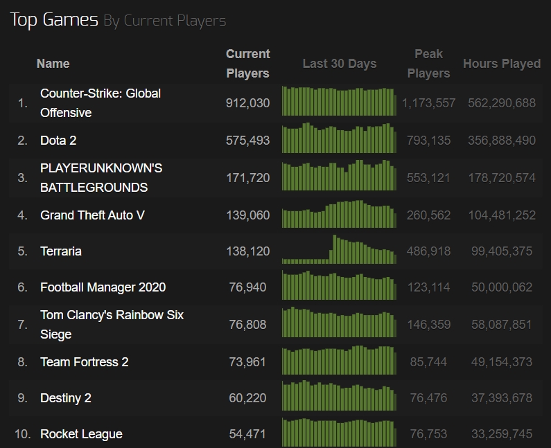Open the Rocket League game link
551x448 pixels.
click(81, 434)
